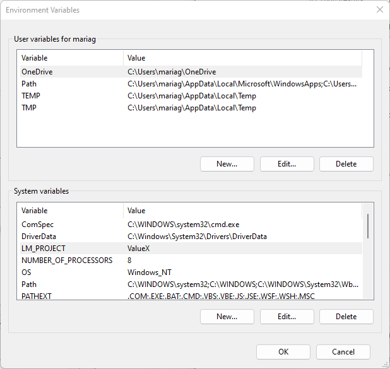Select the ComSpec system variable

click(37, 225)
